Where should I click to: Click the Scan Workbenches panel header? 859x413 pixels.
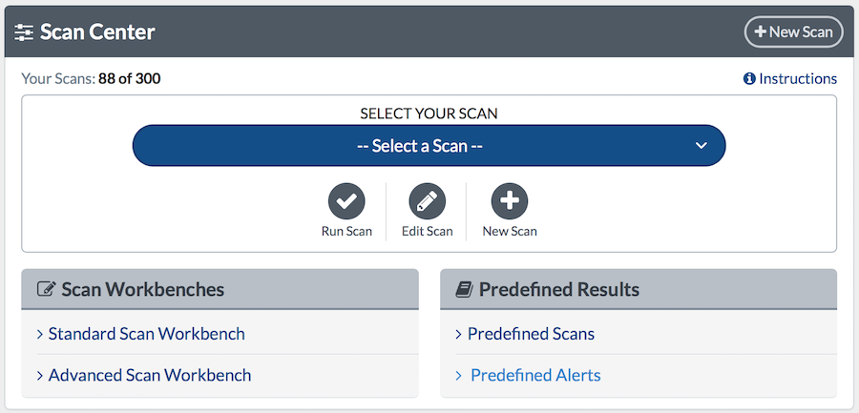click(220, 289)
